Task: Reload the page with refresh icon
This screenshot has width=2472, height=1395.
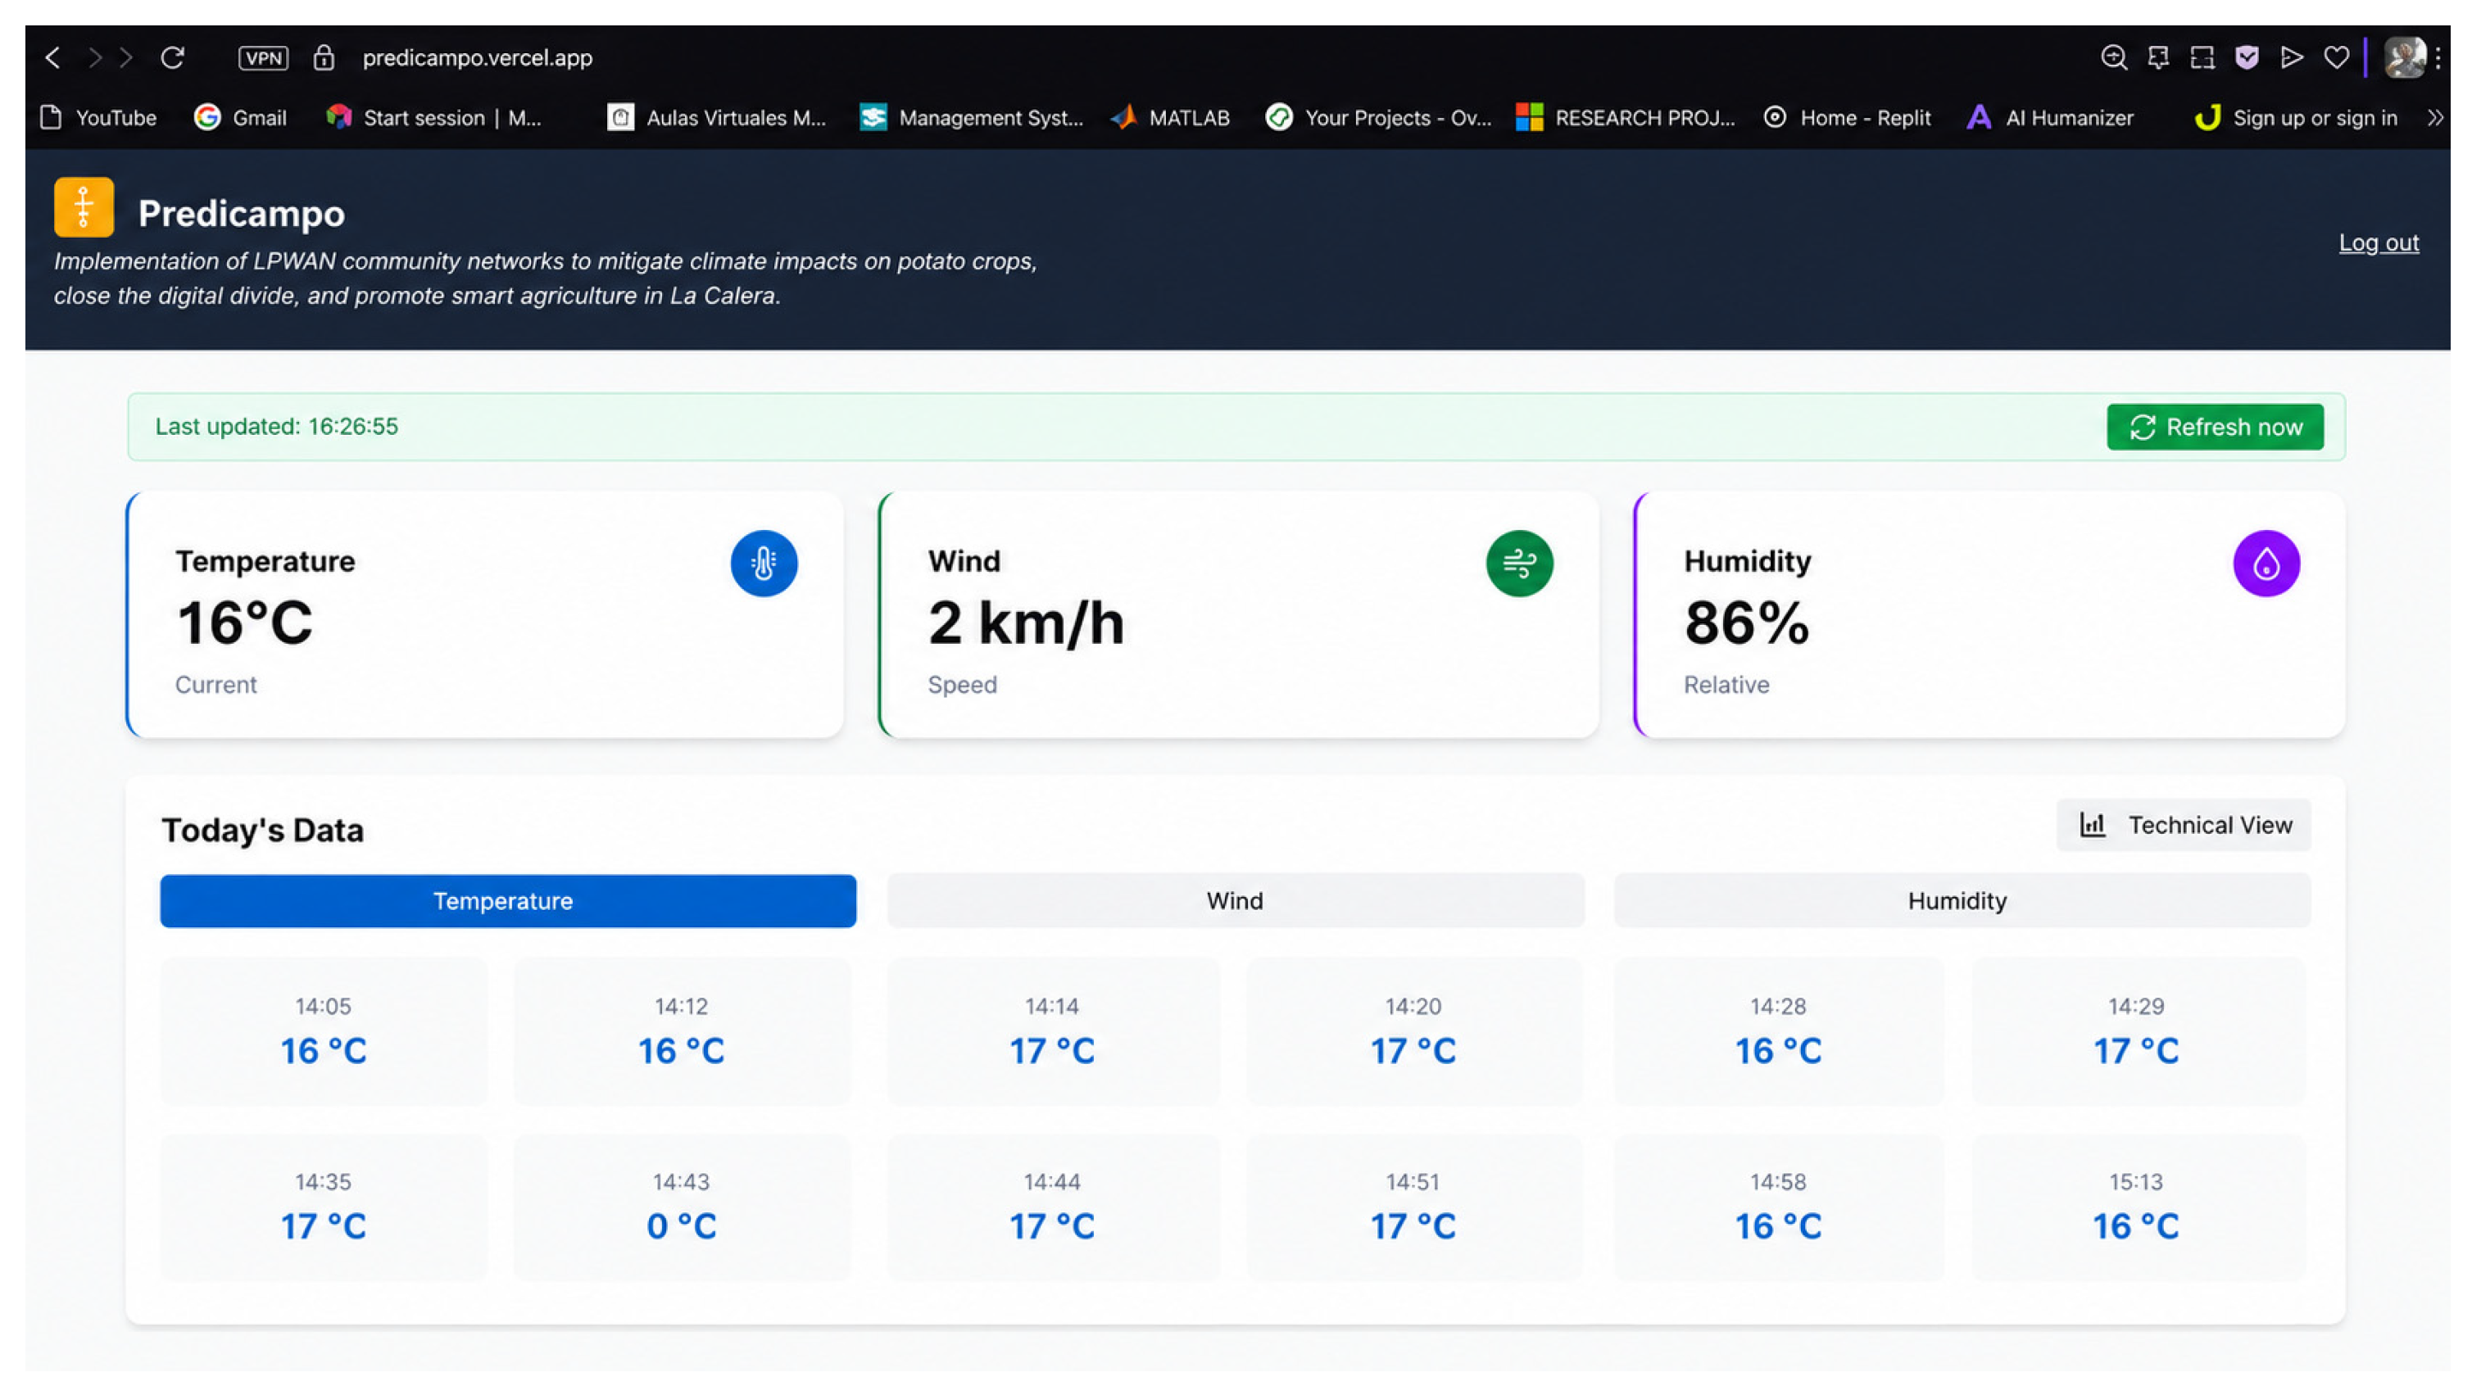Action: coord(173,57)
